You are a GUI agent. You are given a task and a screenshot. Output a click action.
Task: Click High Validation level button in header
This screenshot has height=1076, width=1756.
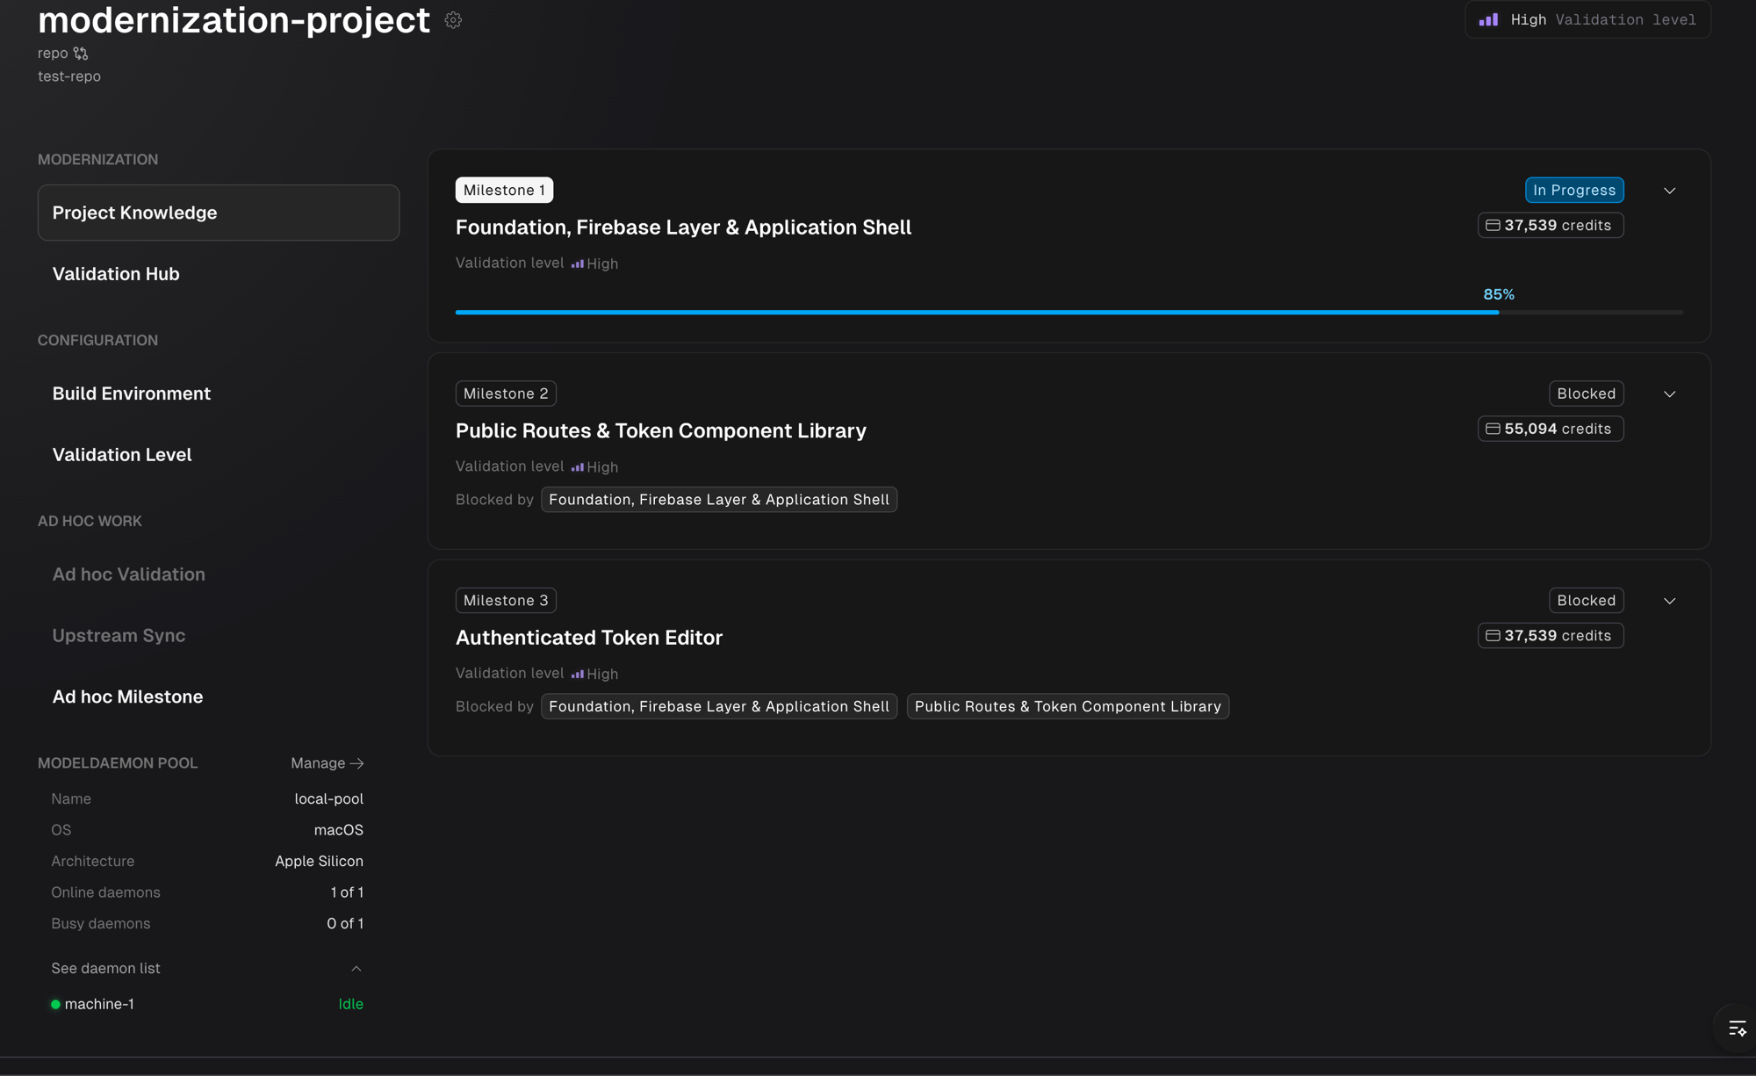(x=1587, y=19)
